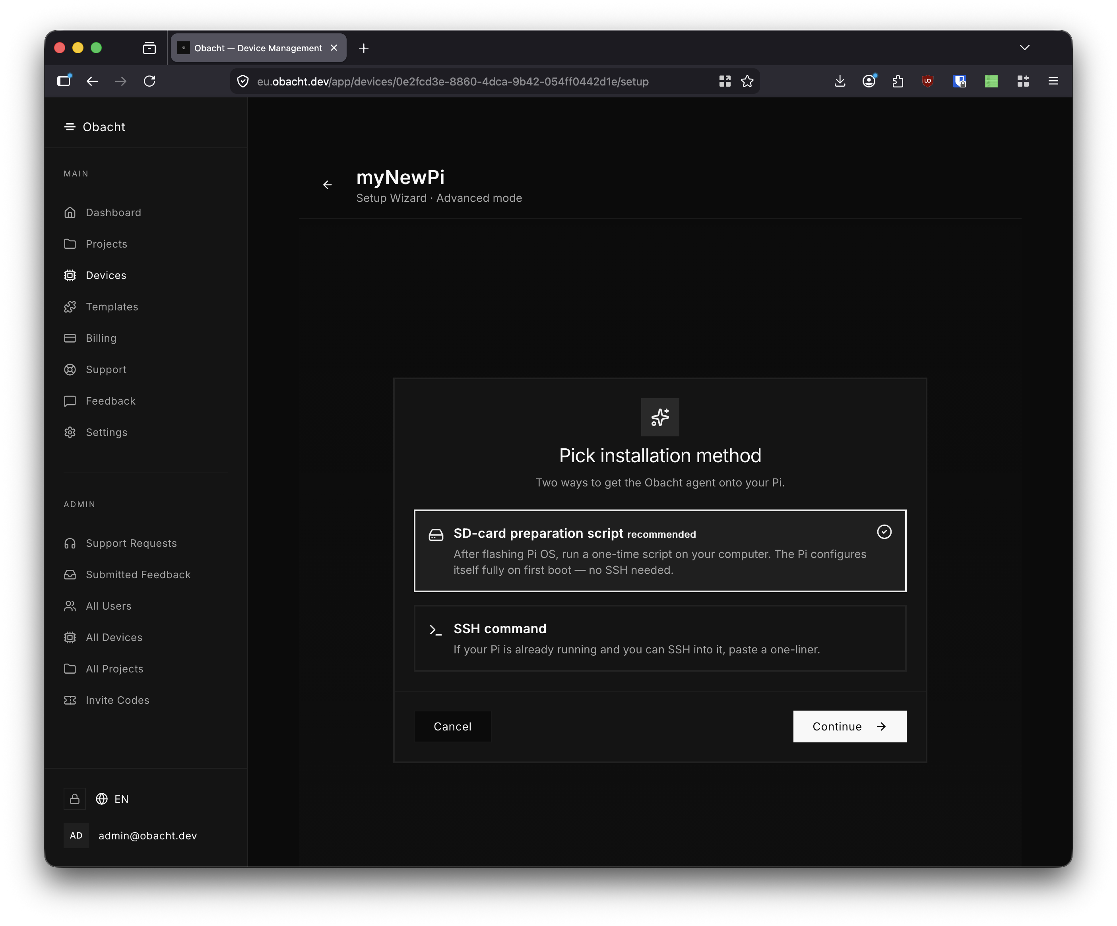Go back in browser history
Image resolution: width=1117 pixels, height=926 pixels.
[x=92, y=81]
